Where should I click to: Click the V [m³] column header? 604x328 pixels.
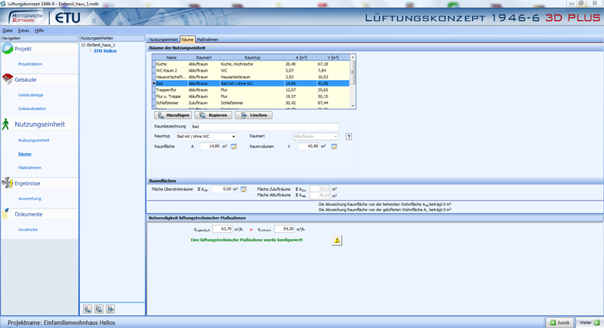[333, 57]
